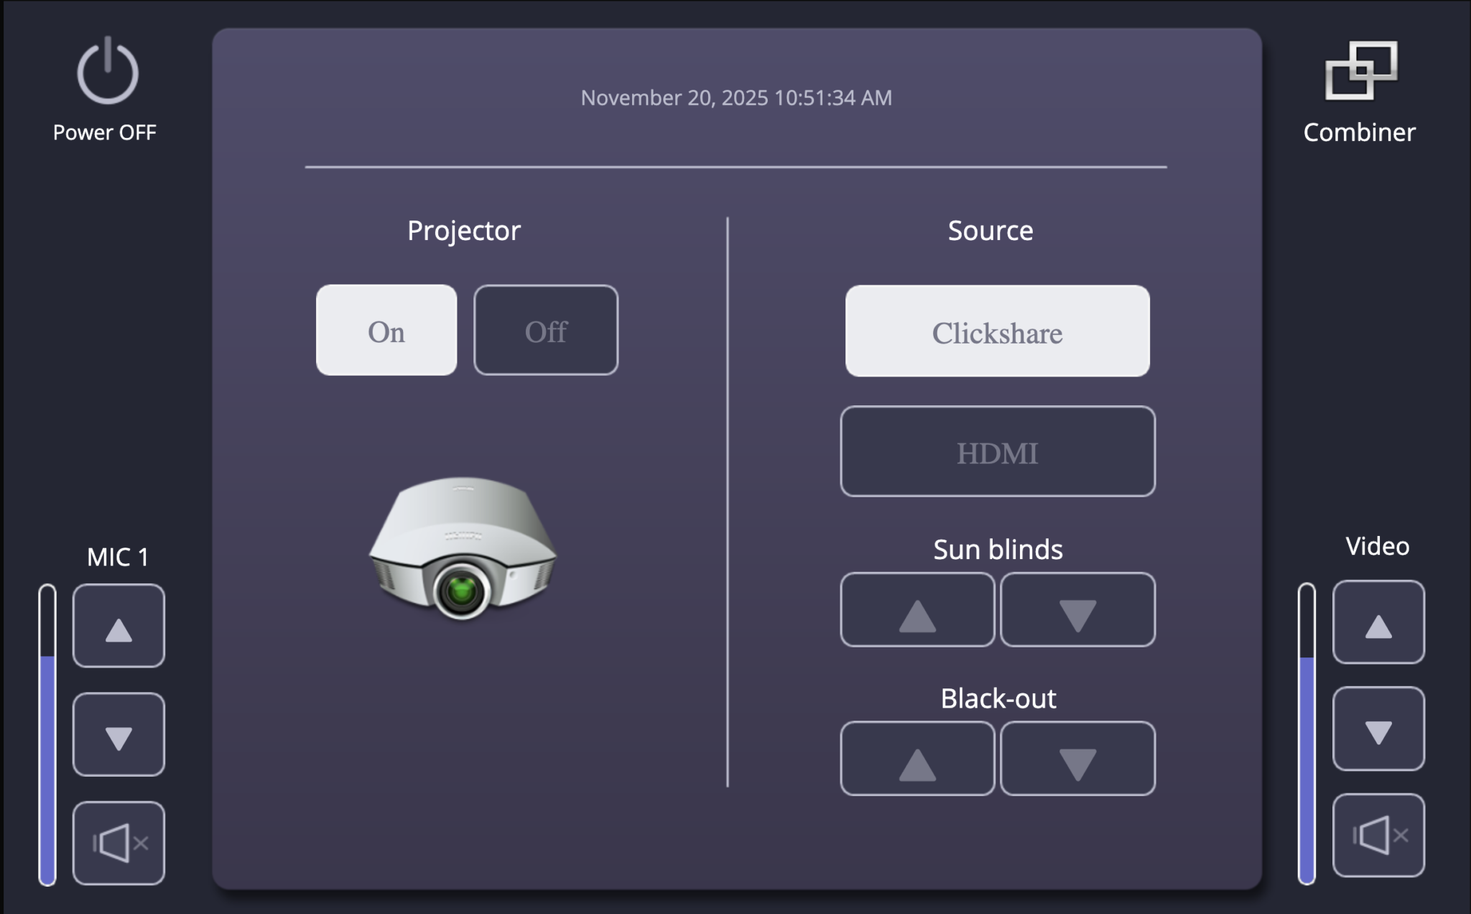The image size is (1471, 914).
Task: Mute the MIC 1 audio
Action: tap(119, 842)
